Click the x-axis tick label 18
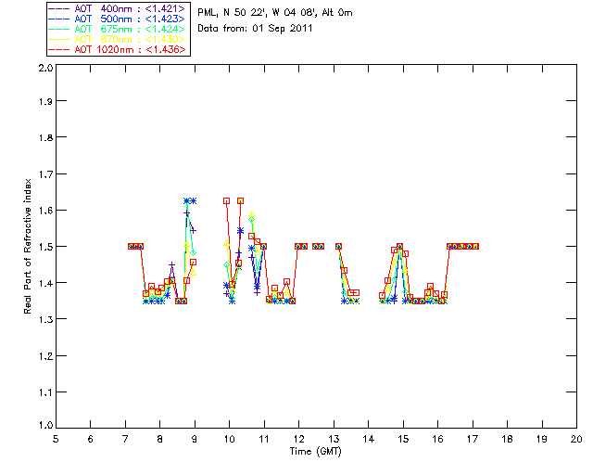Screen dimensions: 593x475 coord(507,439)
